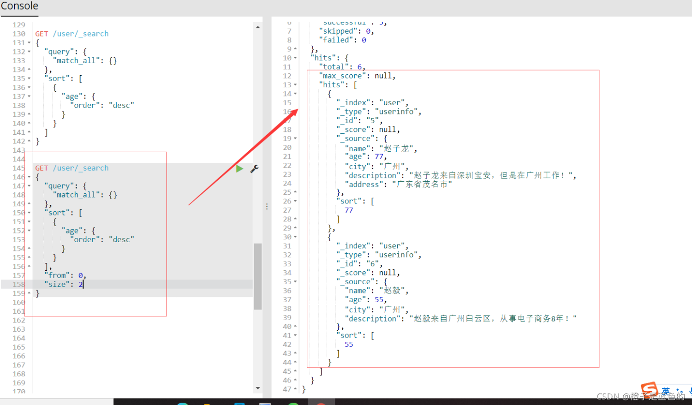Click the description line mentioning 广州白云区
692x405 pixels.
pos(460,319)
